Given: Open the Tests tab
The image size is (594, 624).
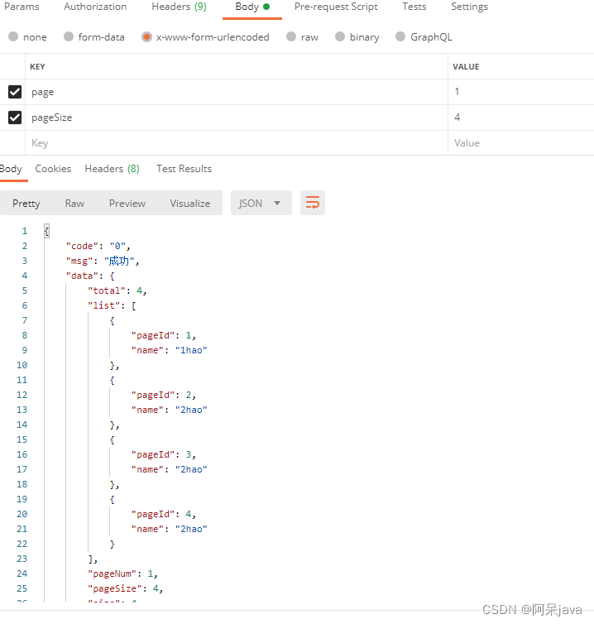Looking at the screenshot, I should pyautogui.click(x=414, y=7).
